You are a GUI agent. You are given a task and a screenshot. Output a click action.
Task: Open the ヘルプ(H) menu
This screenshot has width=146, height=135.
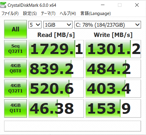point(68,14)
